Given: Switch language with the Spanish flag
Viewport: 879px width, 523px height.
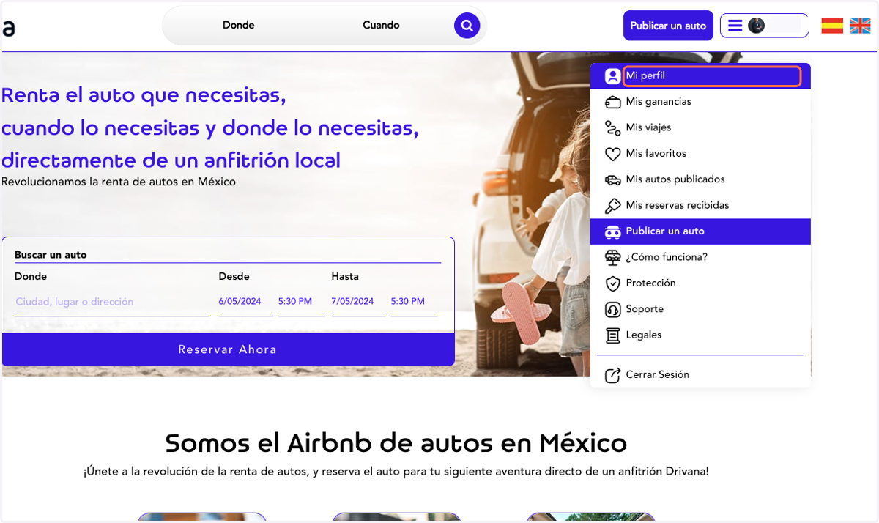Looking at the screenshot, I should [832, 26].
